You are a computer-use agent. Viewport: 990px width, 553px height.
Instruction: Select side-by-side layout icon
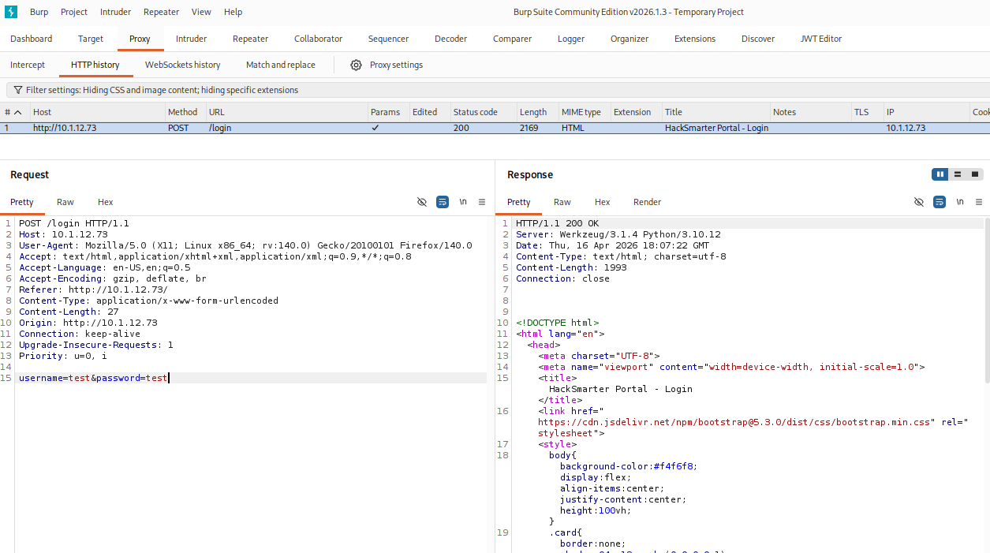(x=940, y=174)
